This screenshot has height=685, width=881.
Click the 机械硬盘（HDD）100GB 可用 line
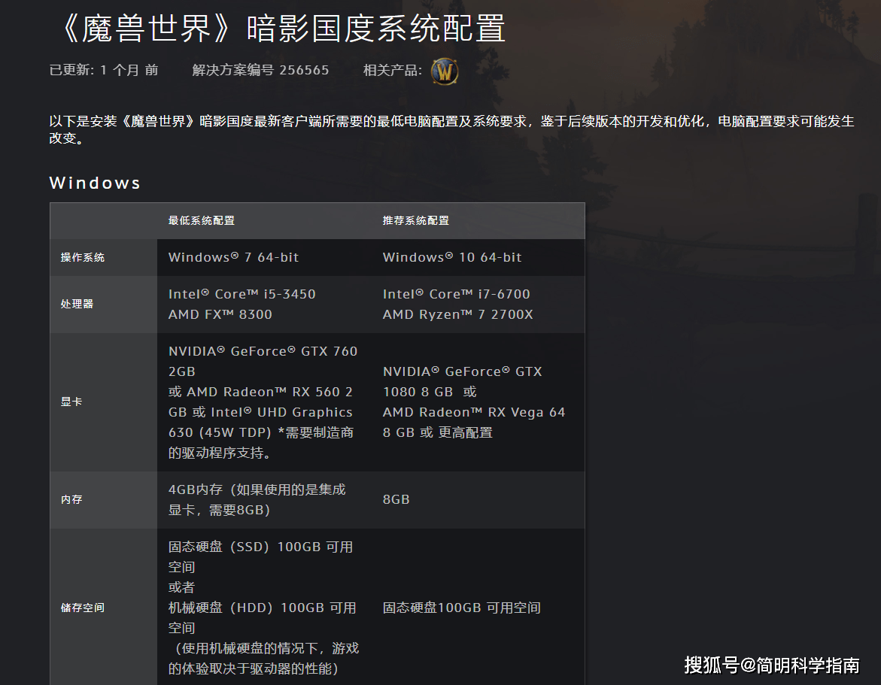point(263,608)
